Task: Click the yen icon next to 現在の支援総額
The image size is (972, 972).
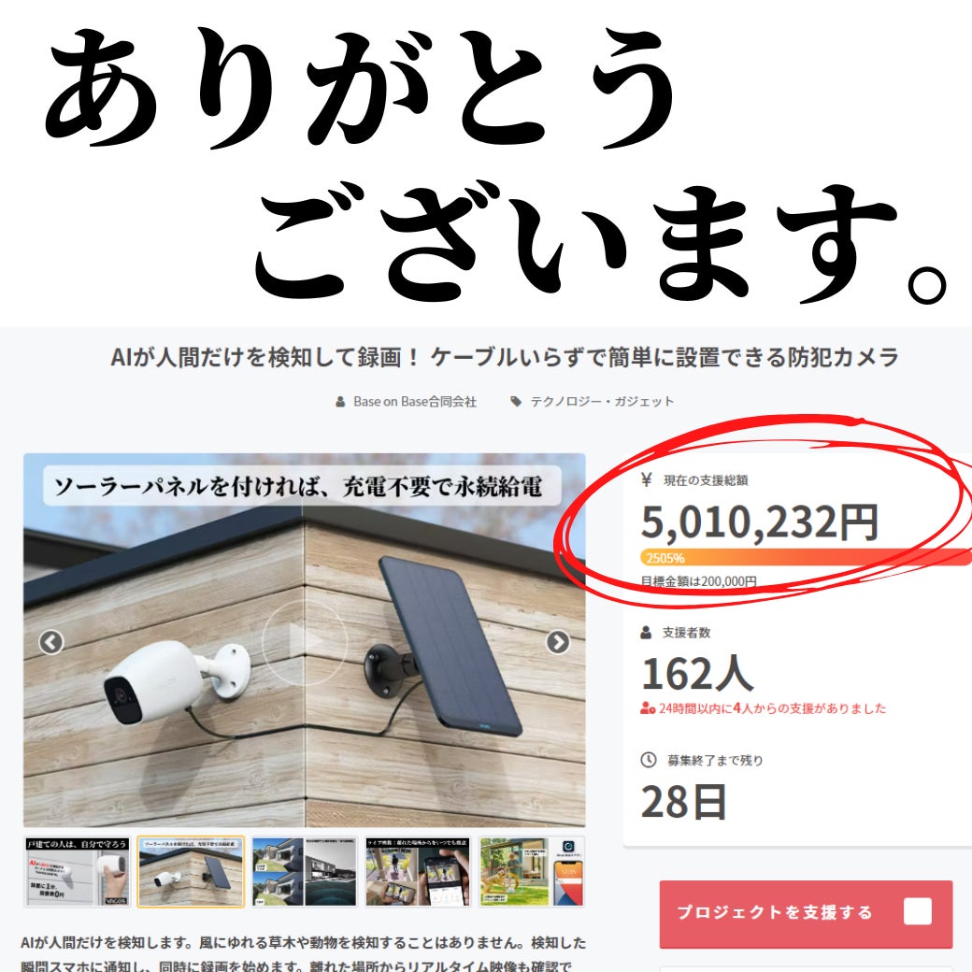Action: pyautogui.click(x=647, y=479)
